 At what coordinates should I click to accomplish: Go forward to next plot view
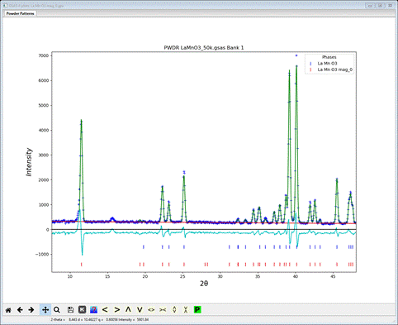tap(31, 310)
